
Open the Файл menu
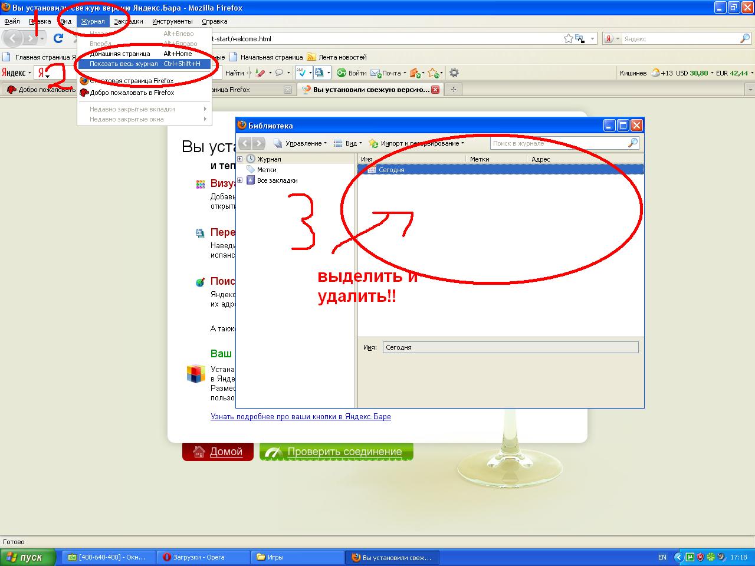point(12,21)
